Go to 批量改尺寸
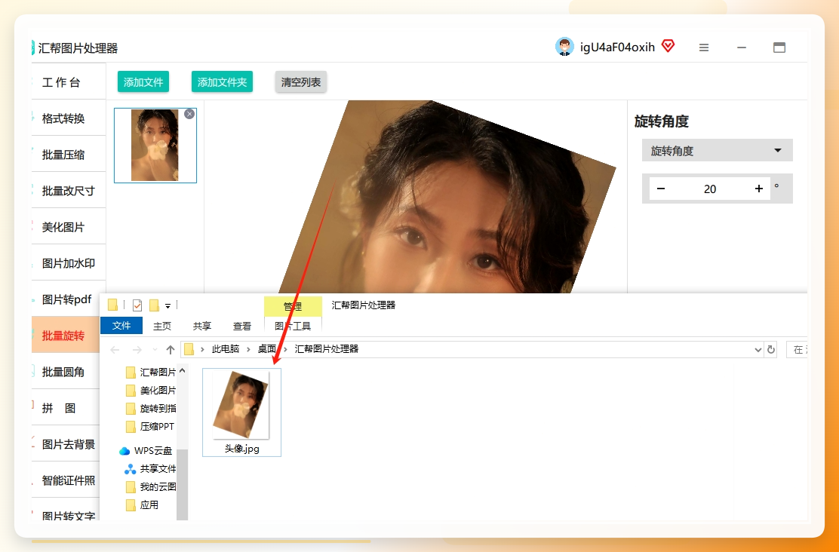This screenshot has width=839, height=552. click(x=69, y=191)
